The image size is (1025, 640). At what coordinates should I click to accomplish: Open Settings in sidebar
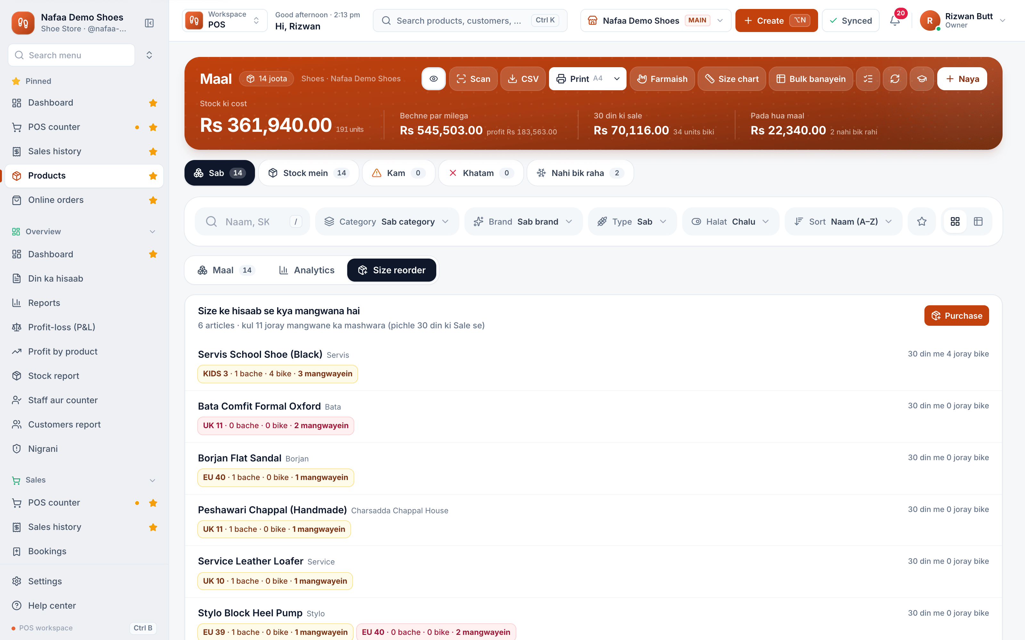84,581
